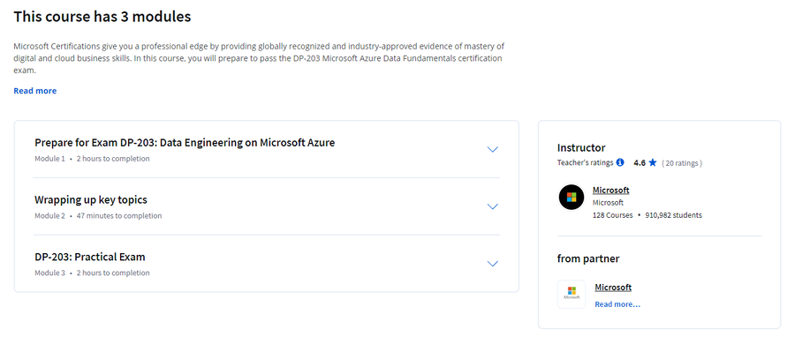The image size is (795, 344).
Task: Select Wrapping up key topics module title
Action: pyautogui.click(x=91, y=199)
